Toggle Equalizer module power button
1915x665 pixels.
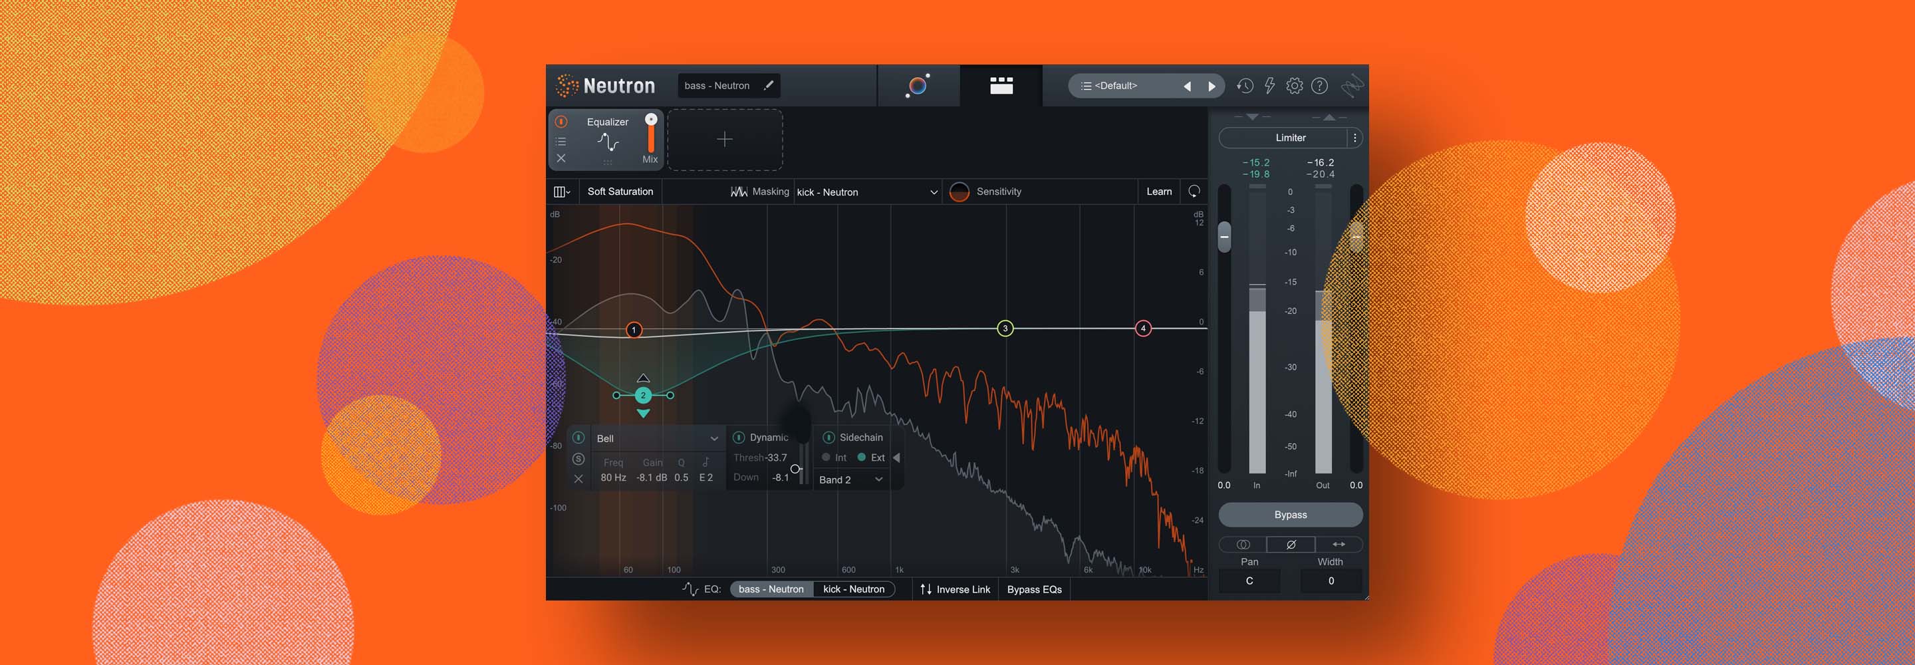[561, 121]
